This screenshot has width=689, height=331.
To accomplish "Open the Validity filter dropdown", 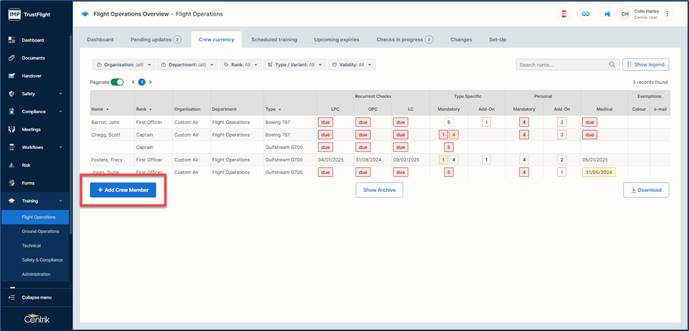I will 351,64.
